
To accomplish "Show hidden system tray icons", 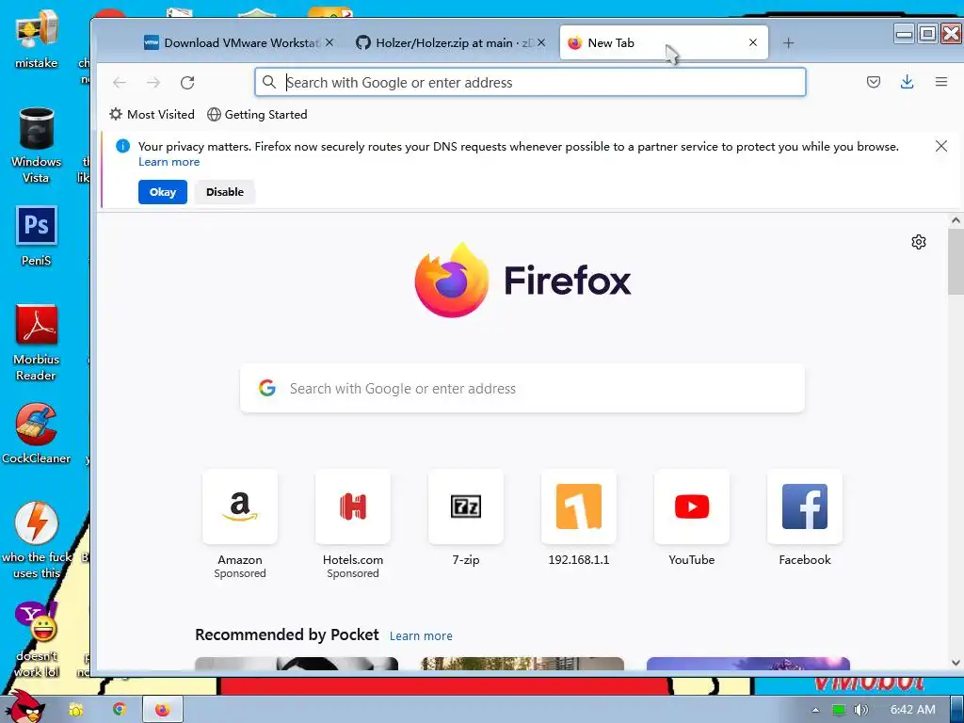I will pos(815,710).
